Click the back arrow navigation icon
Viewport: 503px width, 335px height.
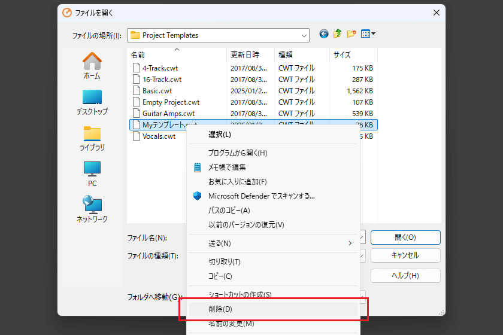324,34
